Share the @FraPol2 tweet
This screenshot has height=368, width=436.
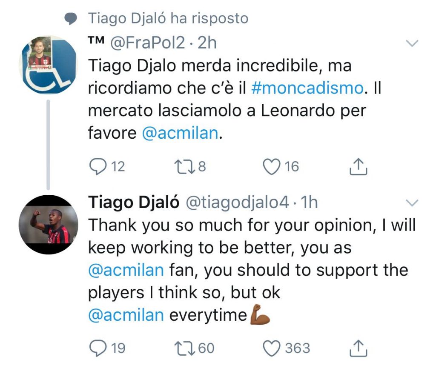tap(358, 166)
